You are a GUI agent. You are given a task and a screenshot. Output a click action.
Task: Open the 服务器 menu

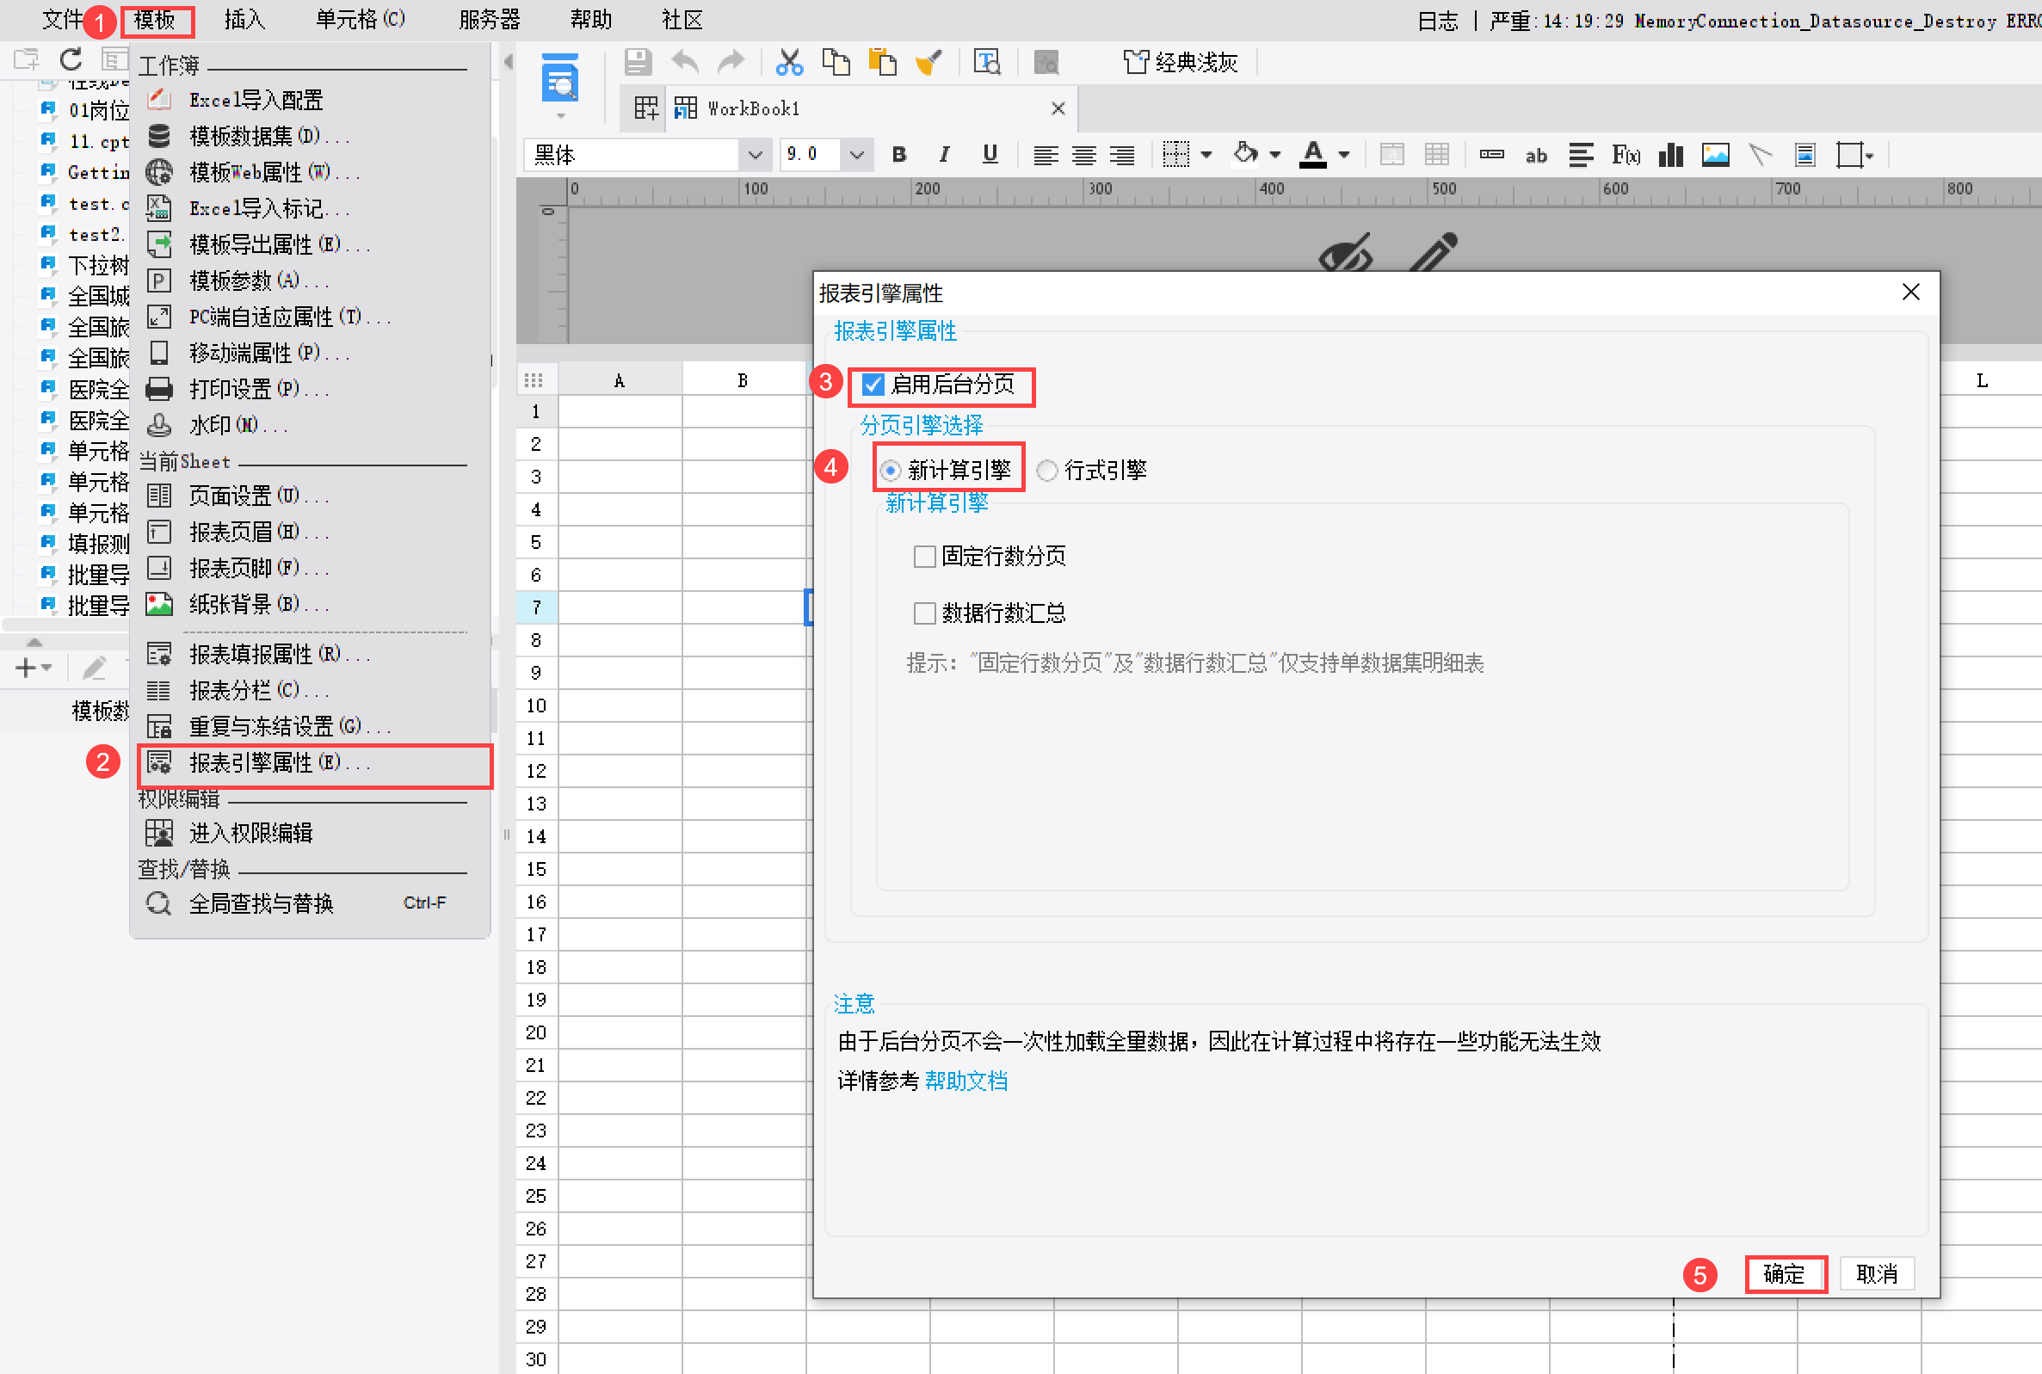tap(489, 19)
